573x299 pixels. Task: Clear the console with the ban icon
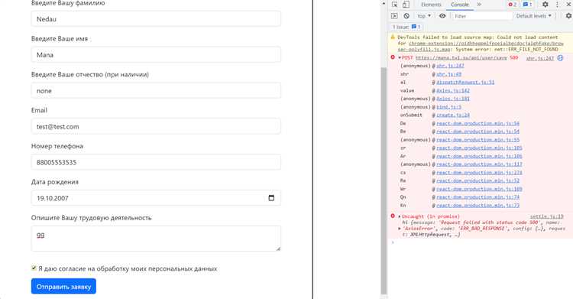coord(406,16)
